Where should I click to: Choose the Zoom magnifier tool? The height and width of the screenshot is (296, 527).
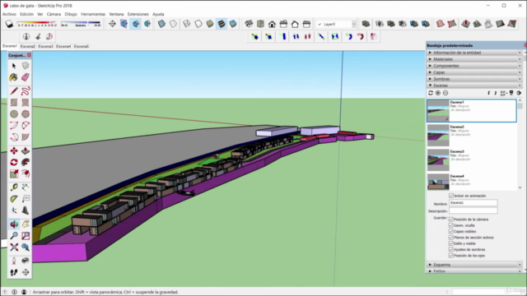tap(14, 236)
